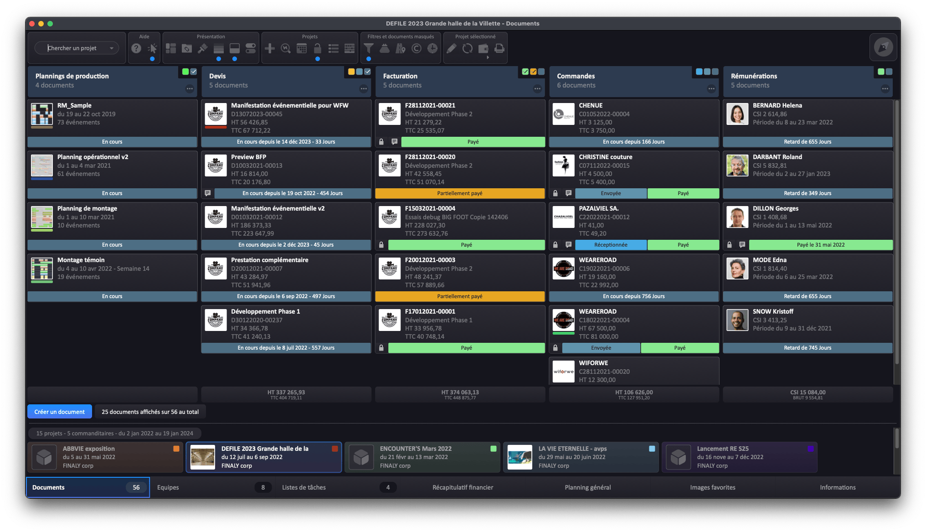Image resolution: width=926 pixels, height=532 pixels.
Task: Click the orange color square on ABBVIE exposition
Action: click(x=176, y=449)
